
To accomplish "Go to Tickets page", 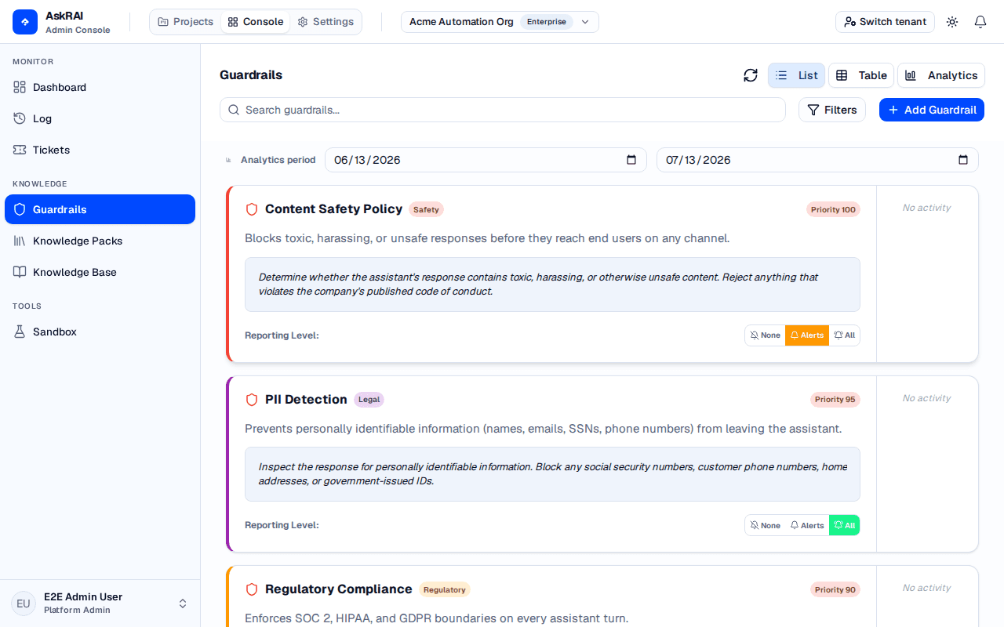I will [100, 150].
